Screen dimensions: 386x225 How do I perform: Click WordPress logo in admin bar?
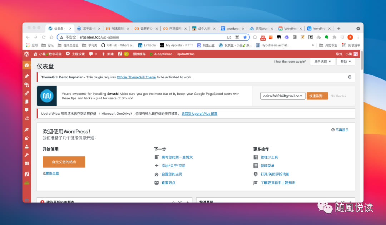coord(26,54)
